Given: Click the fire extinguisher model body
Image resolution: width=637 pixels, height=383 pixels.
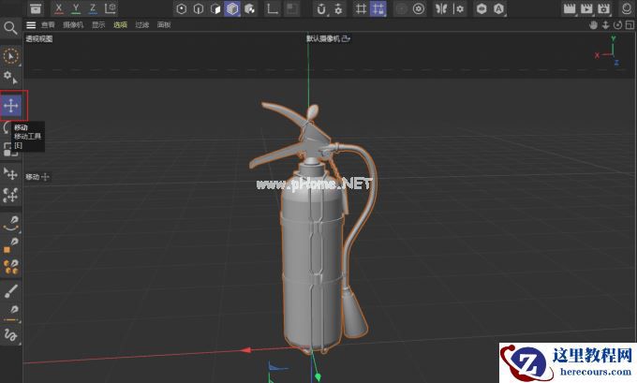Looking at the screenshot, I should pos(307,262).
